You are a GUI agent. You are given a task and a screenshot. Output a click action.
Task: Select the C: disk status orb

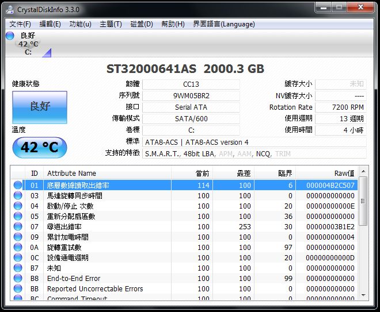[10, 36]
